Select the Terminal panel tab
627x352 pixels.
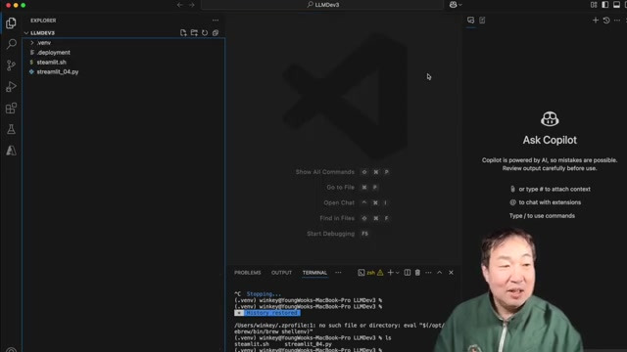click(314, 273)
